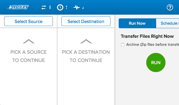The image size is (179, 105).
Task: Click the up chevron in the destination pane
Action: 86,41
